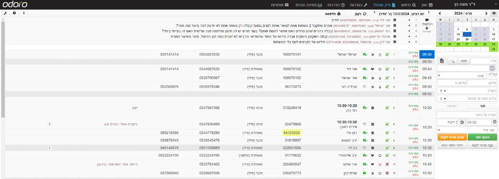
Task: Toggle the green checkmark for ישראל ישראלי at 09:30
Action: tap(387, 55)
